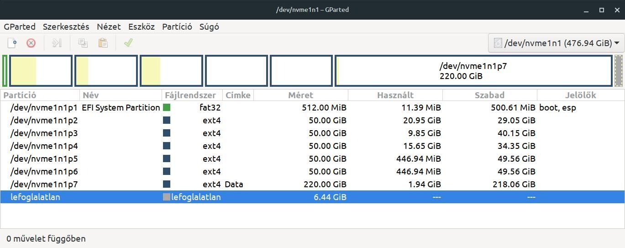
Task: Click the gray unallocated block in disk map
Action: 619,71
